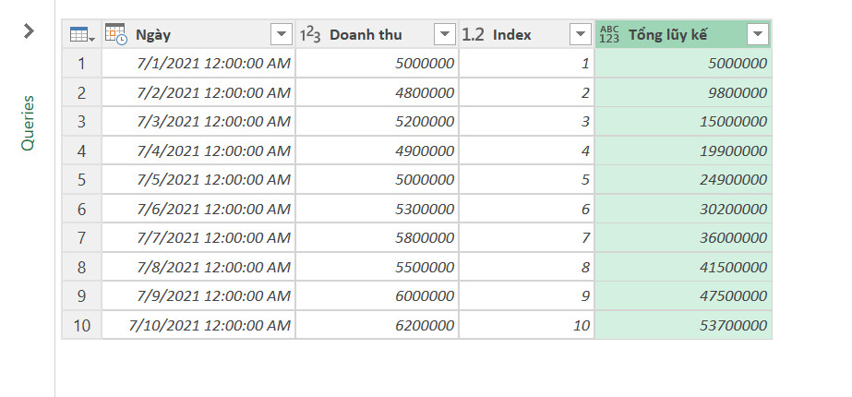This screenshot has height=397, width=852.
Task: Click Doanh thu value 4900000
Action: point(378,150)
